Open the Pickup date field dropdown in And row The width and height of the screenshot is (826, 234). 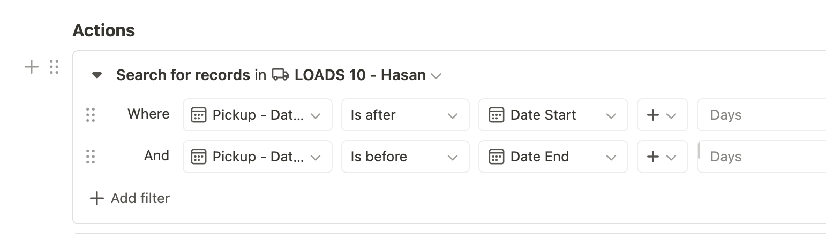(257, 157)
